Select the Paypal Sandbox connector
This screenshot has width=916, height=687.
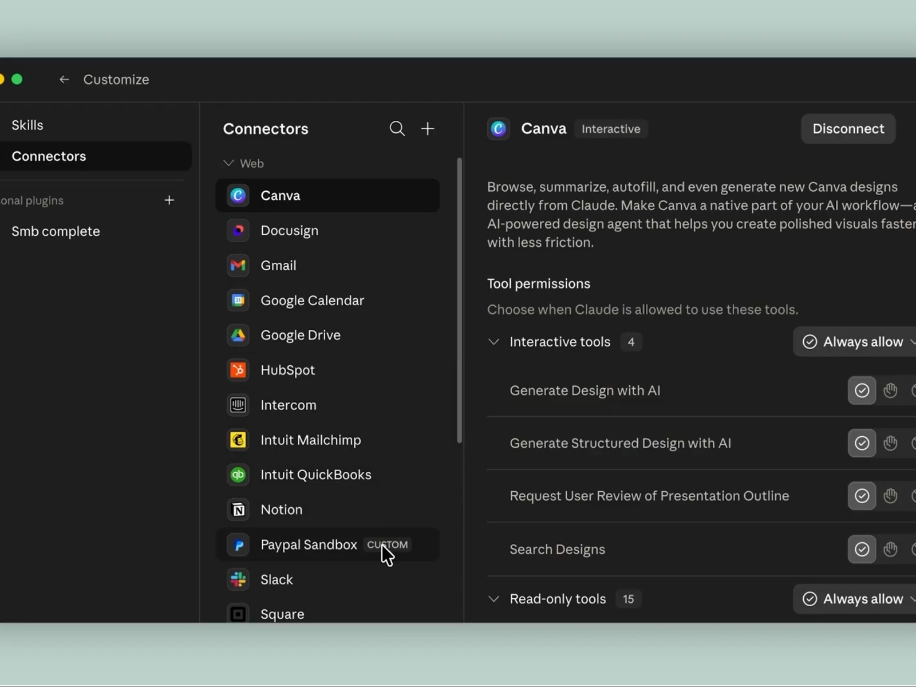[327, 545]
